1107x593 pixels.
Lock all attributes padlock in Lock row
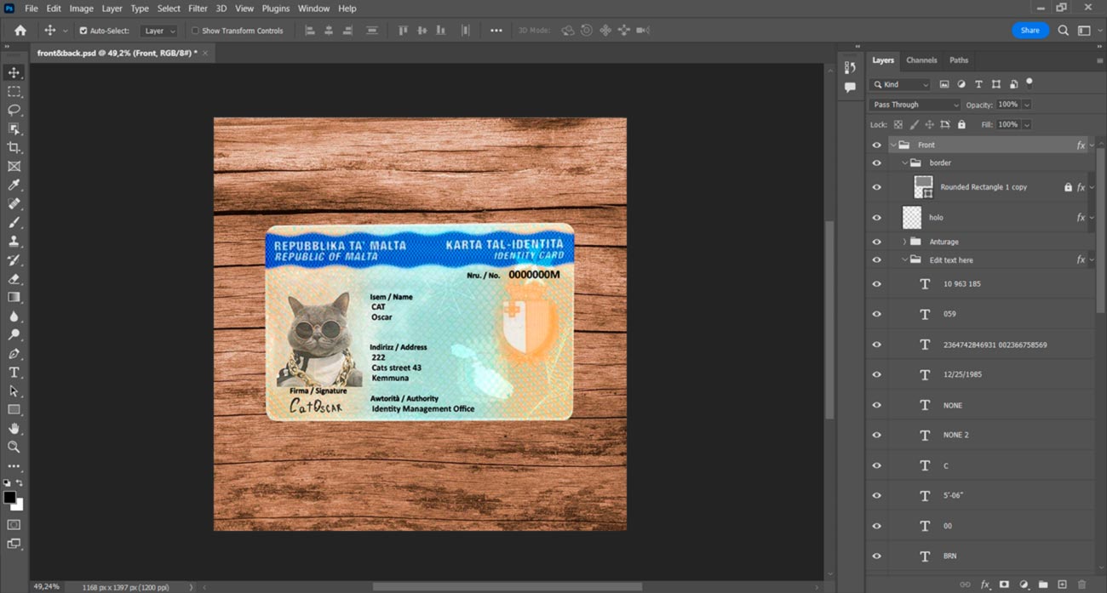pos(961,124)
